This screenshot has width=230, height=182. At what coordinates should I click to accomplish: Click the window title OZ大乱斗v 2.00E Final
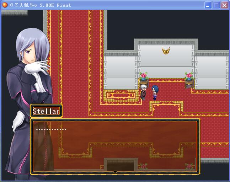40,5
